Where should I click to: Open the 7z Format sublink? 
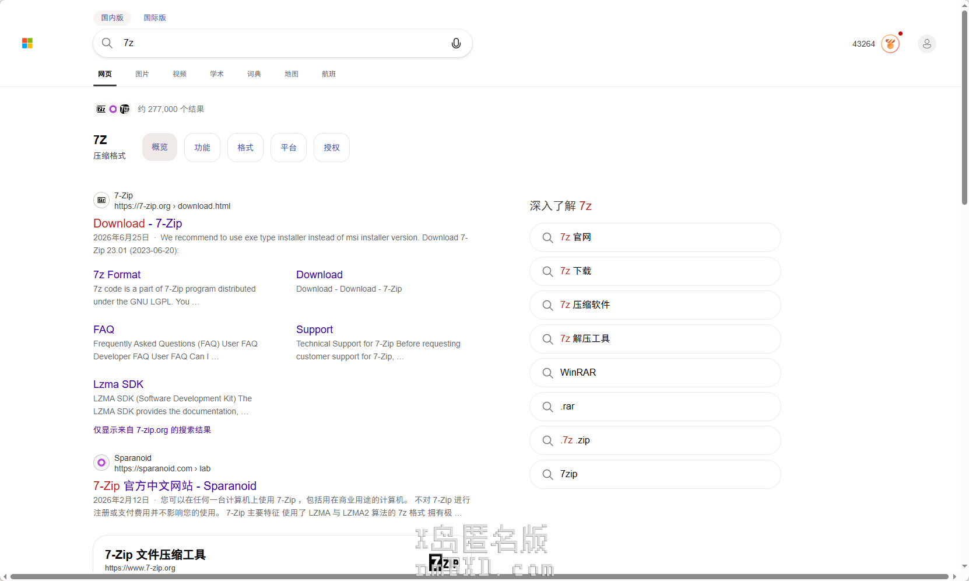coord(117,275)
